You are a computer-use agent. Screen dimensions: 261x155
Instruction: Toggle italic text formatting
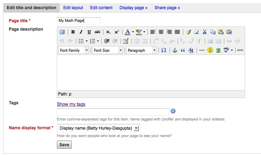(x=81, y=32)
